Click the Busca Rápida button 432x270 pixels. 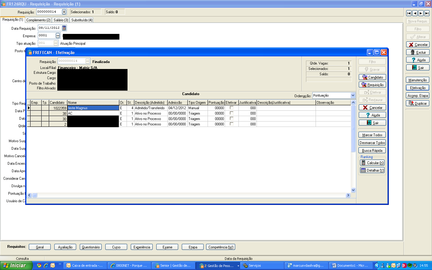click(x=372, y=151)
